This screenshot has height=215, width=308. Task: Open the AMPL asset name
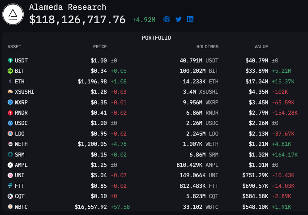pyautogui.click(x=21, y=165)
